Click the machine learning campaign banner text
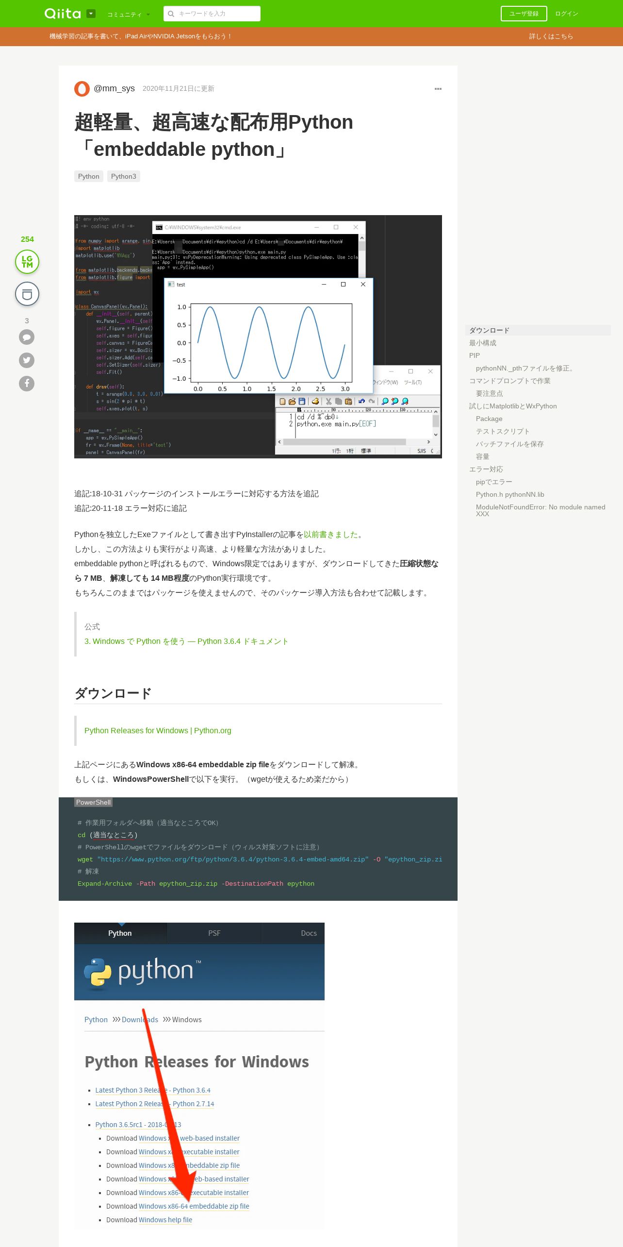623x1247 pixels. pos(141,36)
